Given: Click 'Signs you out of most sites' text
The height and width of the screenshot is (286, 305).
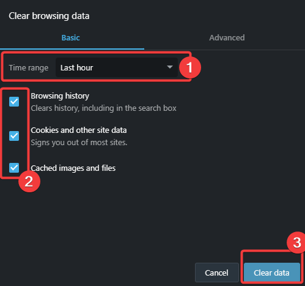Looking at the screenshot, I should click(79, 143).
